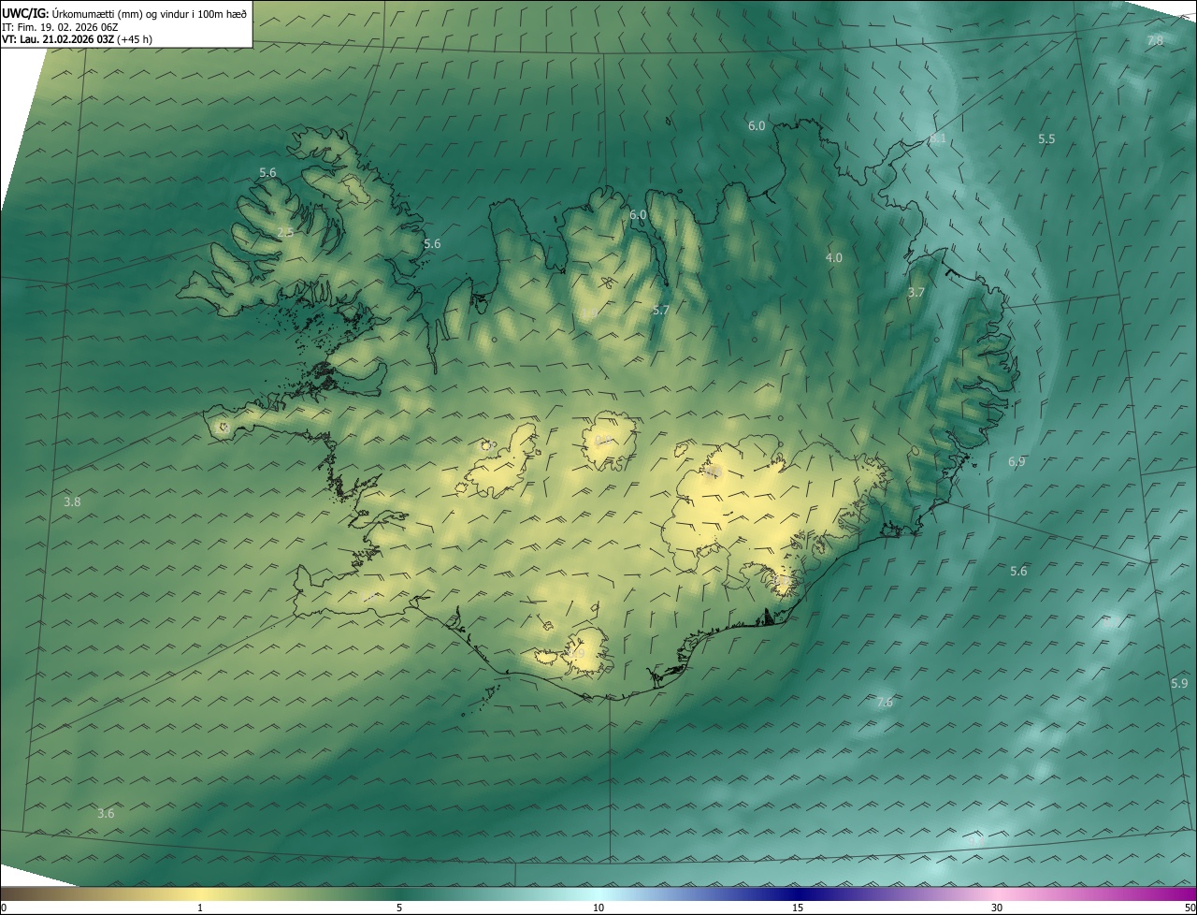Screen dimensions: 1197x915
Task: Click the 50 tick on the color scale
Action: (1190, 908)
